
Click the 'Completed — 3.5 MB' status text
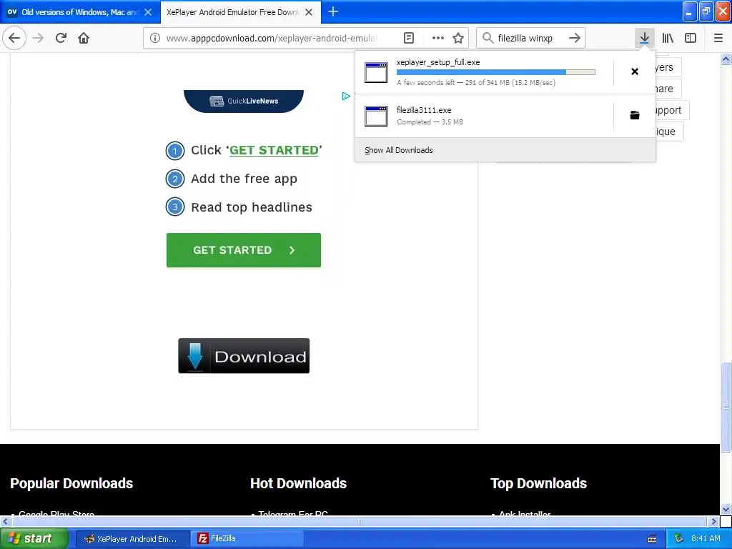click(x=430, y=122)
